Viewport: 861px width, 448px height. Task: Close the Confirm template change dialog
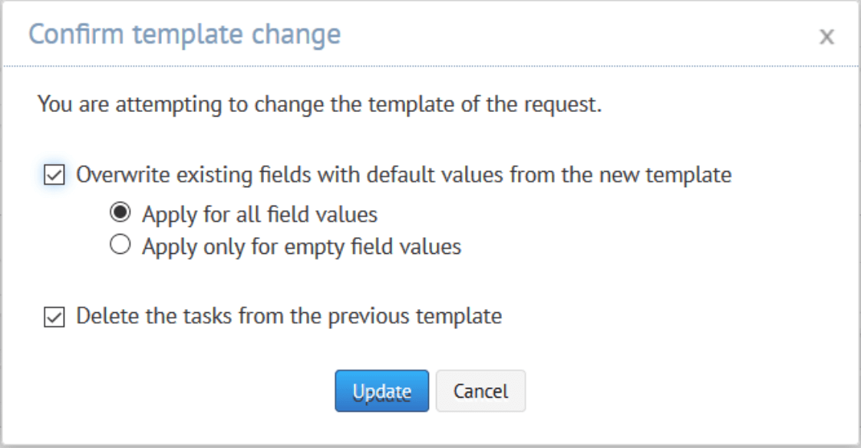coord(826,36)
